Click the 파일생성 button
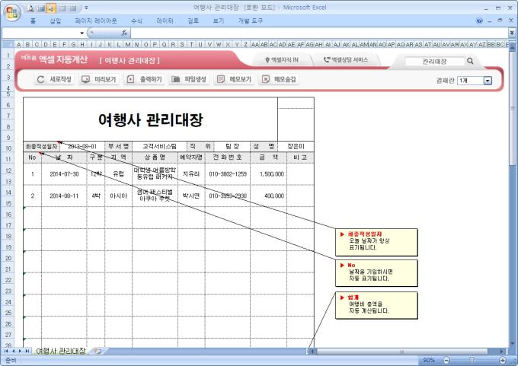 pos(189,79)
